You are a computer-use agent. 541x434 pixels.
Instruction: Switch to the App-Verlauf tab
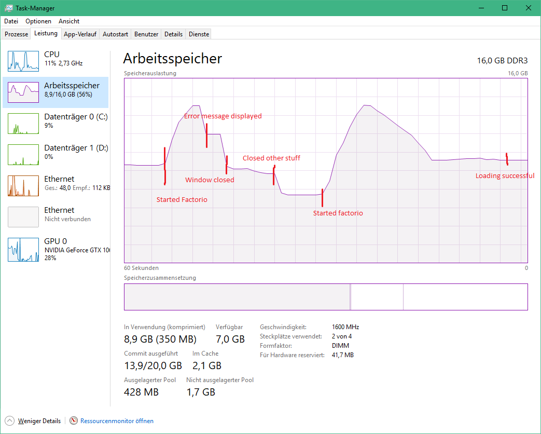[x=80, y=34]
